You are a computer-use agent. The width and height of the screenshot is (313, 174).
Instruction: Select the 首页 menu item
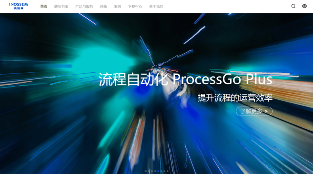click(44, 7)
